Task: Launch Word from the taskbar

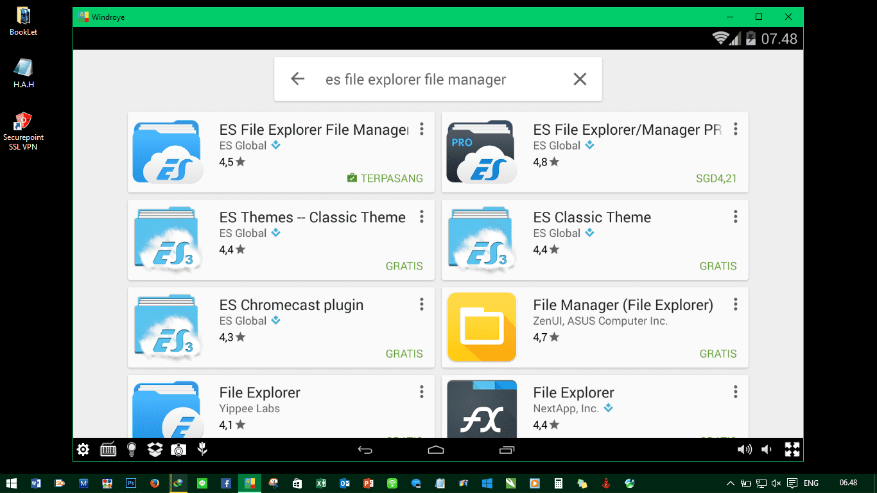Action: (x=36, y=483)
